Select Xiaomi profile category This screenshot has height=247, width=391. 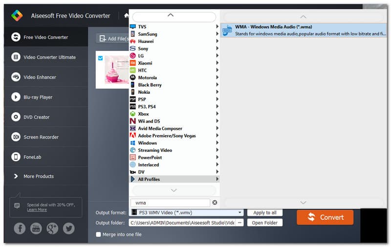[x=174, y=63]
